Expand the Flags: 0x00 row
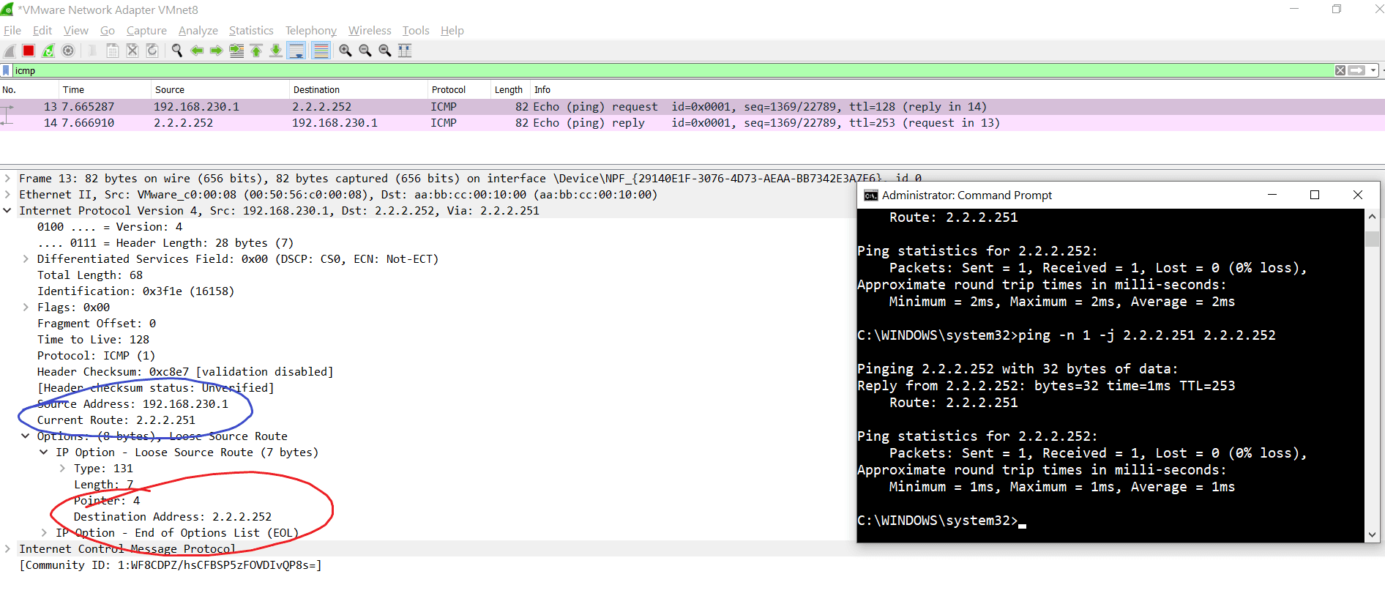1385x596 pixels. (26, 308)
